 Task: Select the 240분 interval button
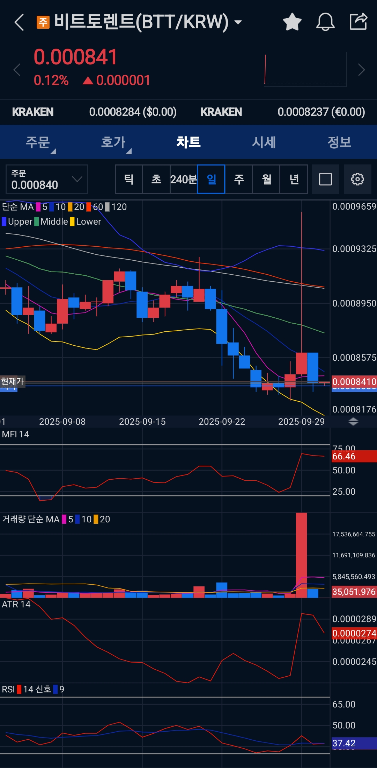[184, 179]
